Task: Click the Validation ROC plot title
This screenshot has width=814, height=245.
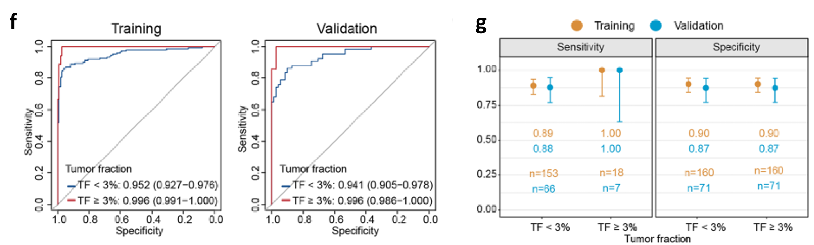Action: pos(347,29)
